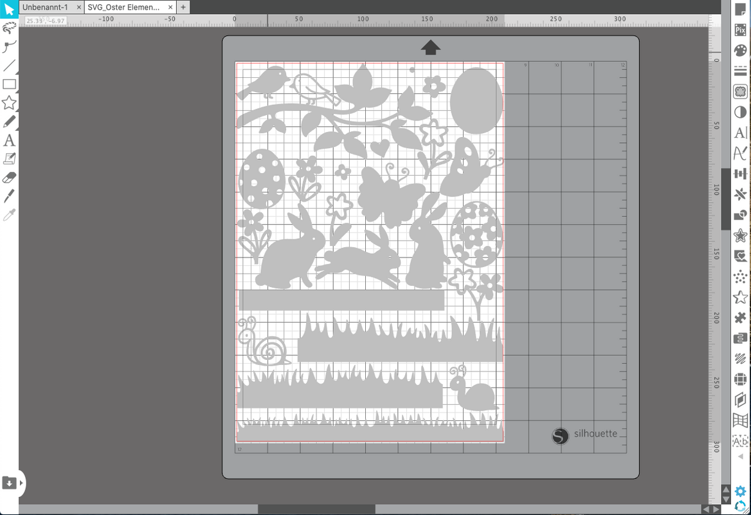
Task: Activate the Text tool
Action: 9,140
